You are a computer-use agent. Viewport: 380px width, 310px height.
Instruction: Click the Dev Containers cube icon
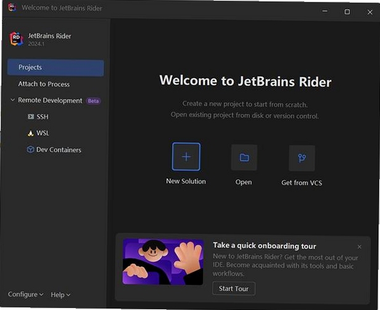pyautogui.click(x=30, y=149)
